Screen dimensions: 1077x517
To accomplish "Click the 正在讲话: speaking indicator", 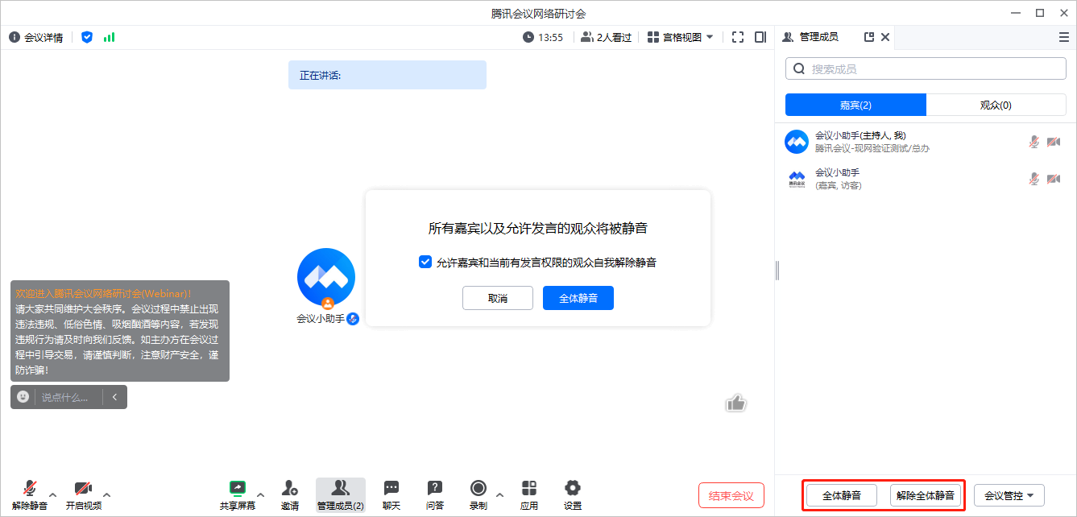I will coord(387,75).
